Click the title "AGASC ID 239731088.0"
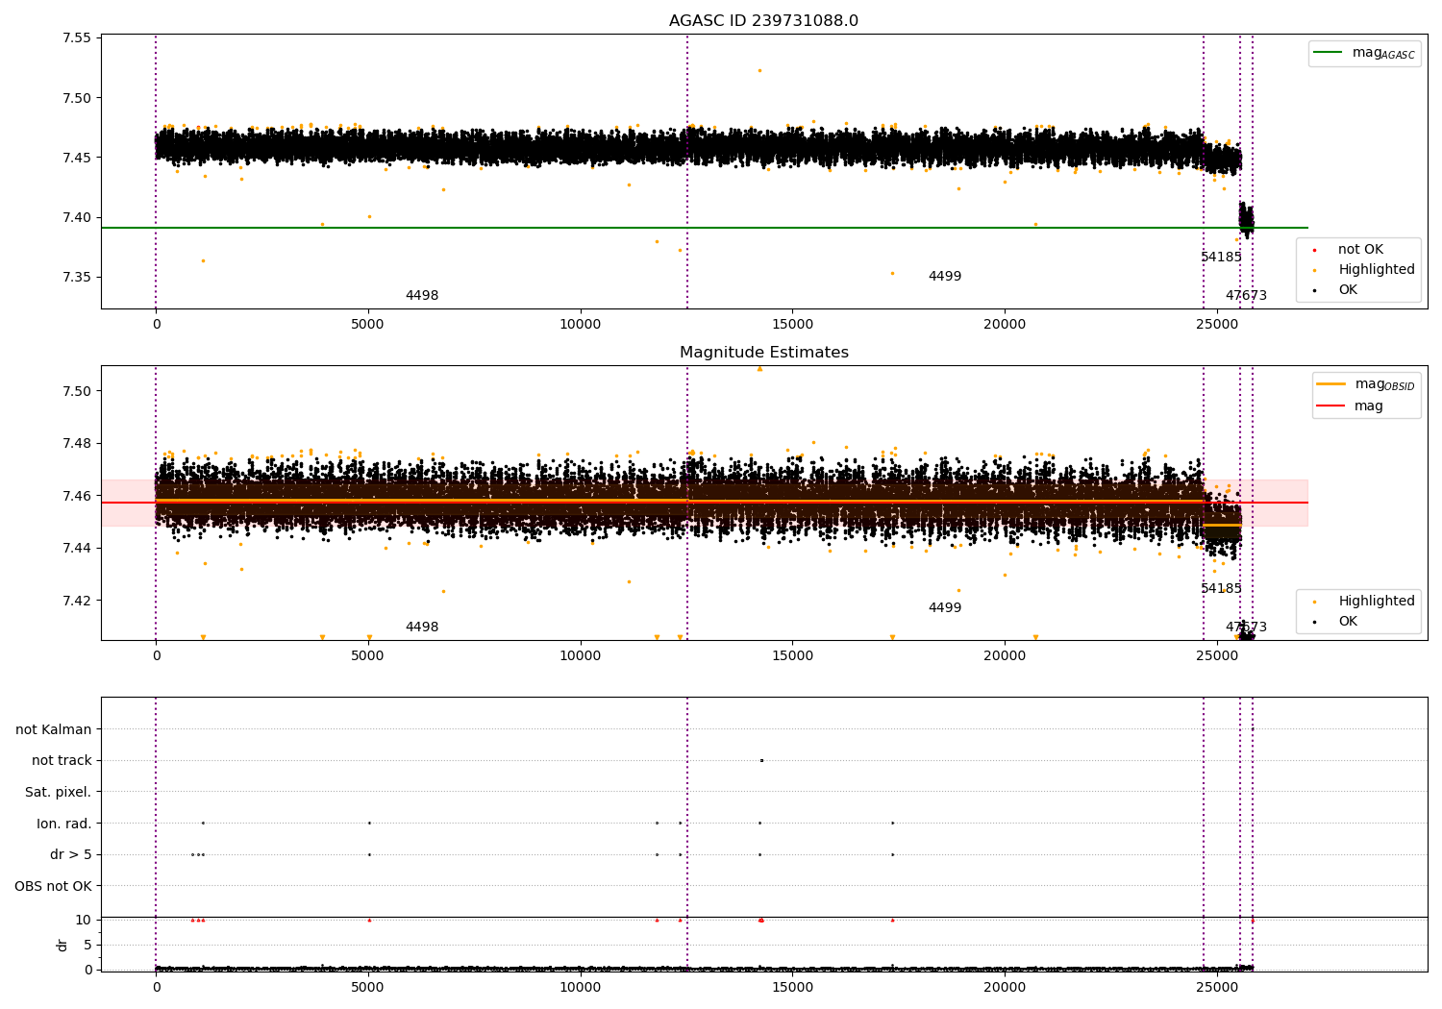This screenshot has height=1009, width=1442. 763,21
